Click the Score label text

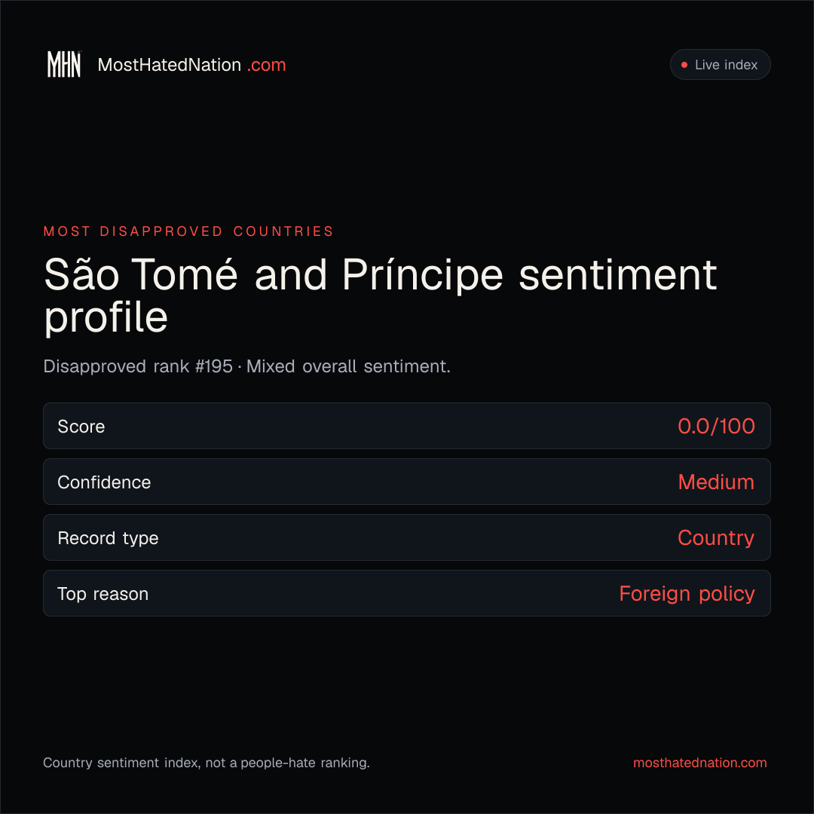pyautogui.click(x=81, y=427)
